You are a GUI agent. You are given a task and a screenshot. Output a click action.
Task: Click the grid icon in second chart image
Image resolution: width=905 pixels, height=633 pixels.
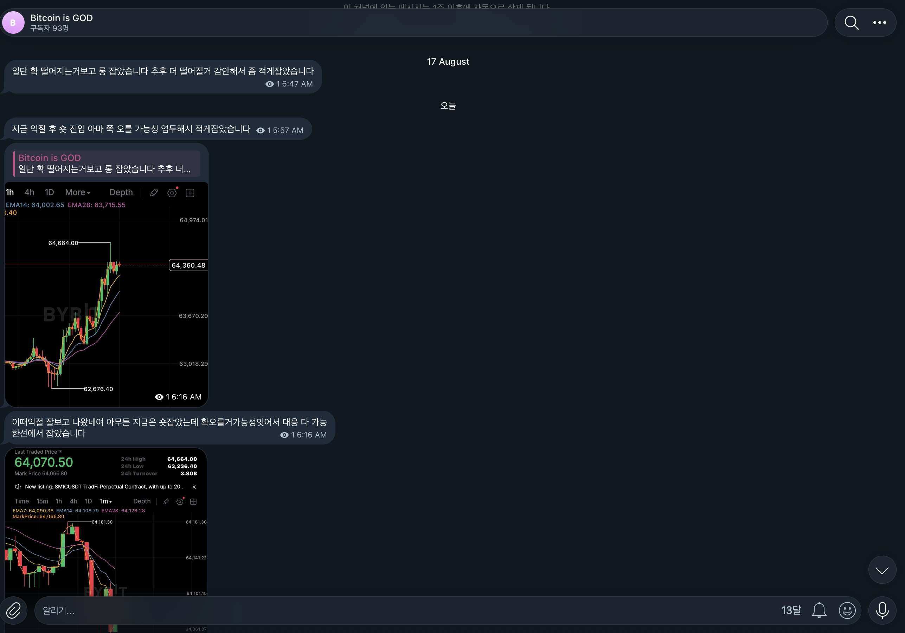pyautogui.click(x=193, y=501)
